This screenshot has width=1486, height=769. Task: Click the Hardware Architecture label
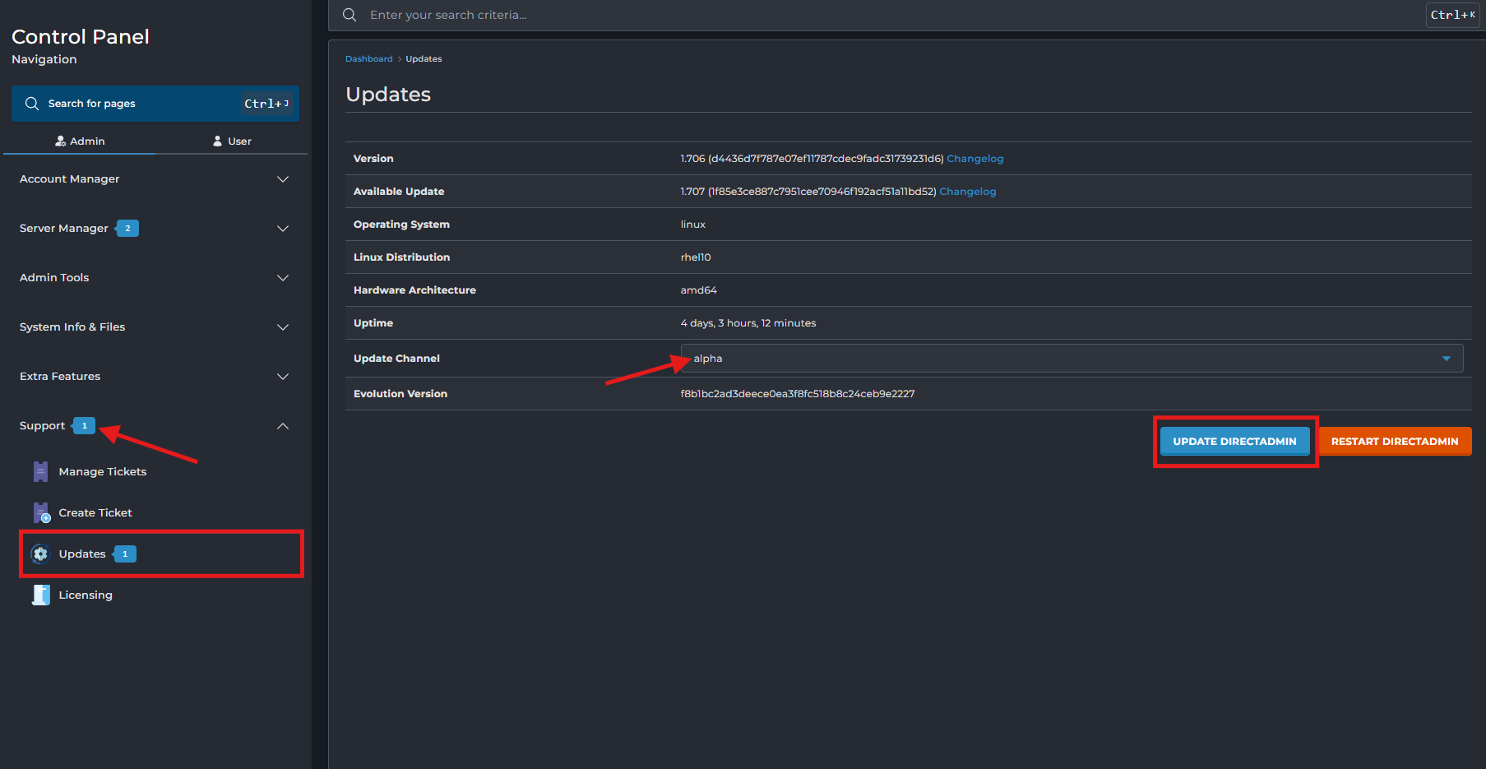414,290
